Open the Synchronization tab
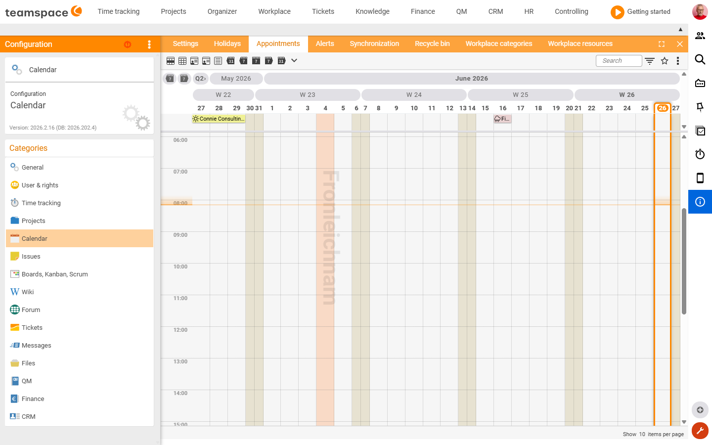The width and height of the screenshot is (712, 445). click(x=374, y=44)
